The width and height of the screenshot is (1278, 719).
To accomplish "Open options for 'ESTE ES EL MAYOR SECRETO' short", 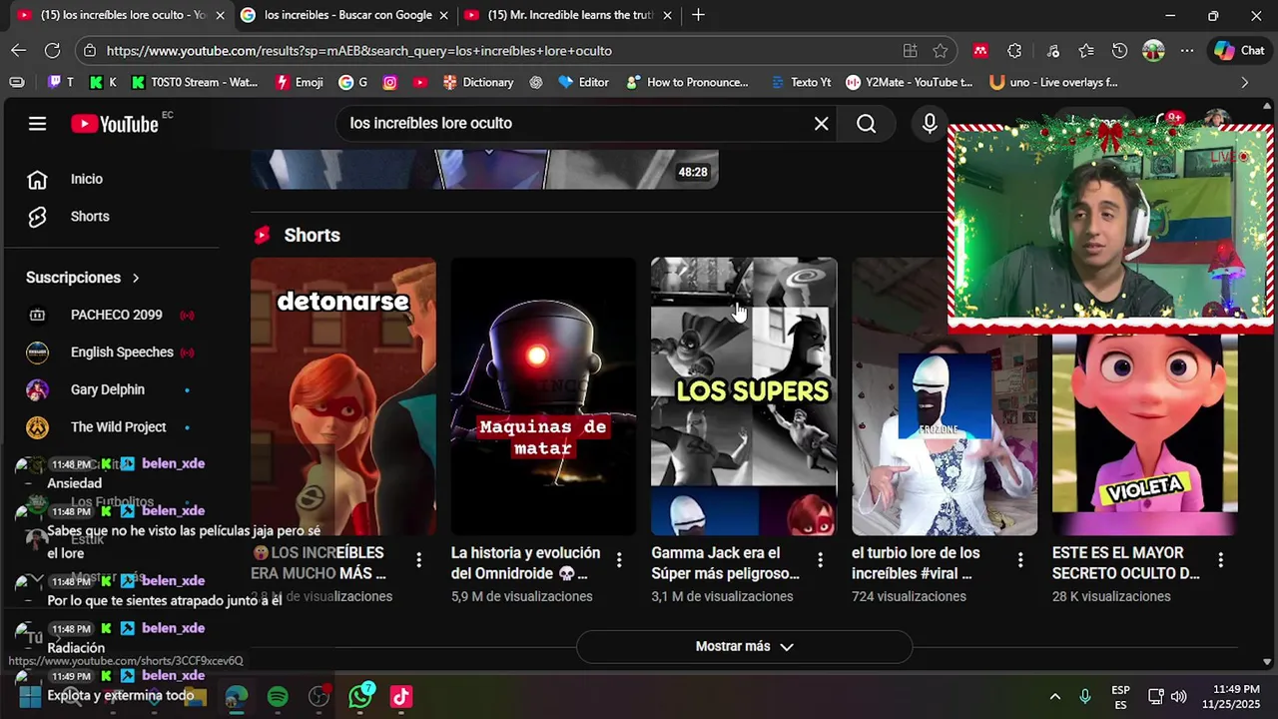I will [x=1220, y=561].
